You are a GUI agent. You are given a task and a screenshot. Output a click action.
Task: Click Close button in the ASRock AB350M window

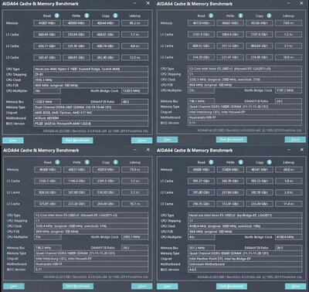[x=141, y=141]
